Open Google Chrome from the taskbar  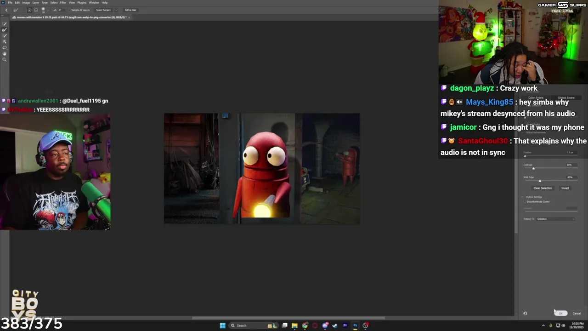305,325
